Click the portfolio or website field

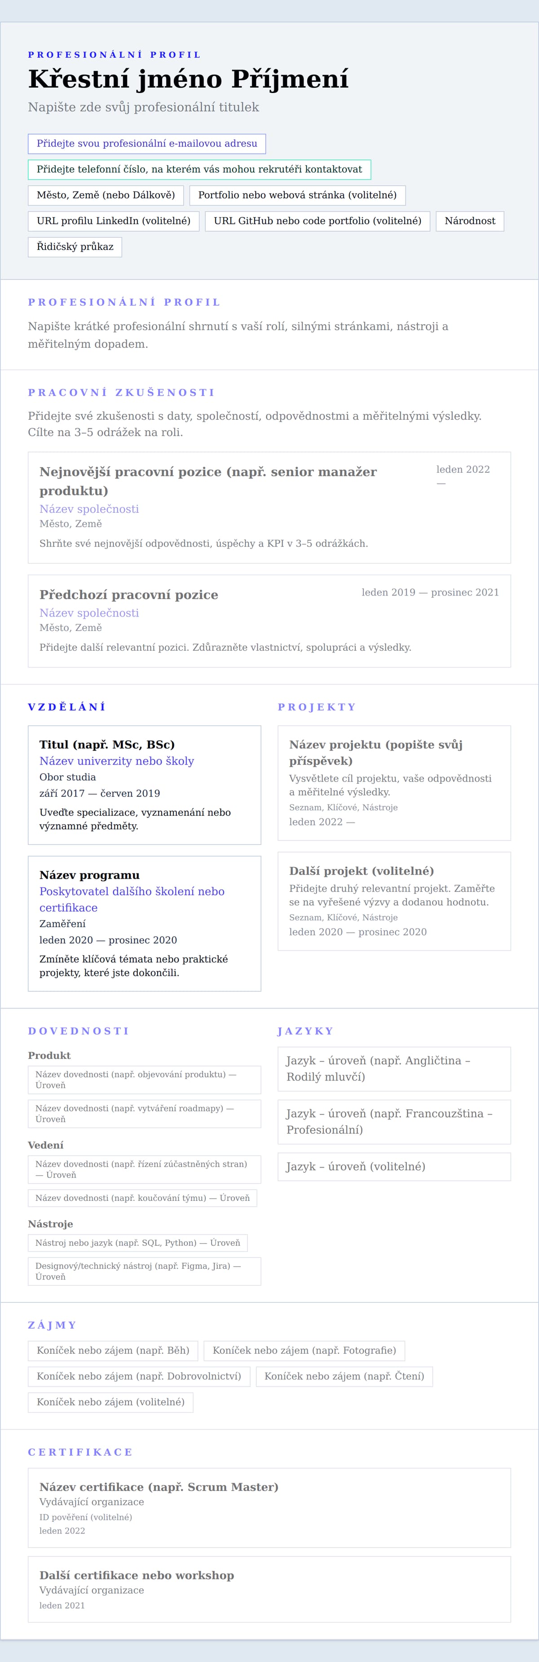pyautogui.click(x=297, y=196)
